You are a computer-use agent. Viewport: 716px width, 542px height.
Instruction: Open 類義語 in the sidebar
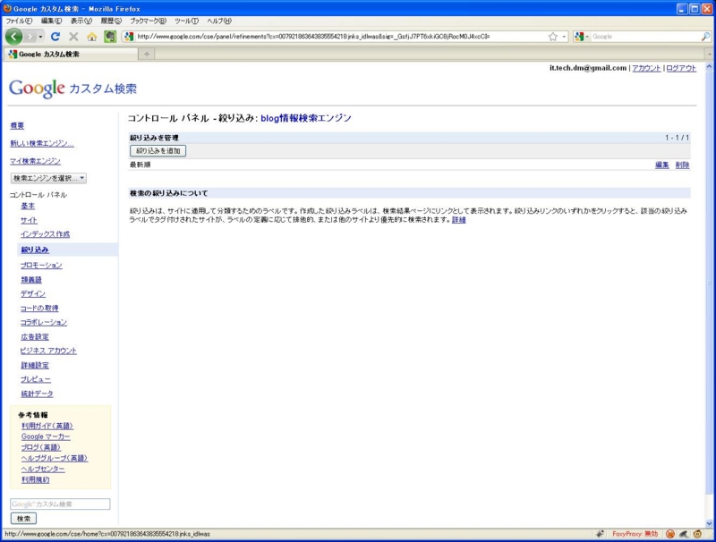point(31,280)
